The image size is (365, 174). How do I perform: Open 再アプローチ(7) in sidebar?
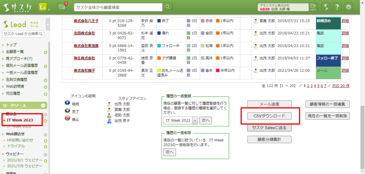[19, 59]
